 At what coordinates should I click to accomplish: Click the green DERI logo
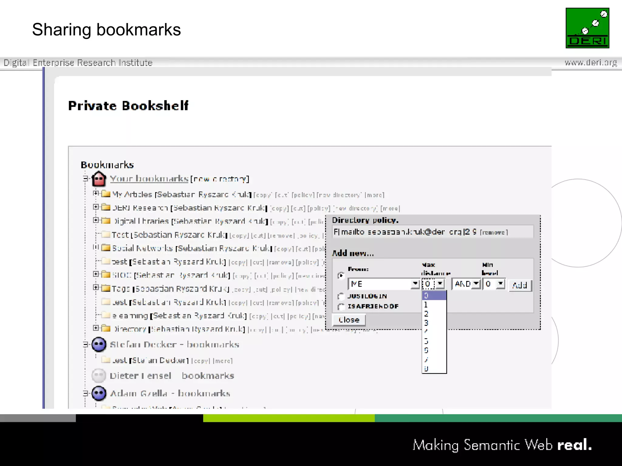point(587,28)
